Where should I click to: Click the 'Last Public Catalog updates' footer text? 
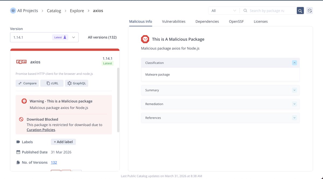tap(161, 176)
